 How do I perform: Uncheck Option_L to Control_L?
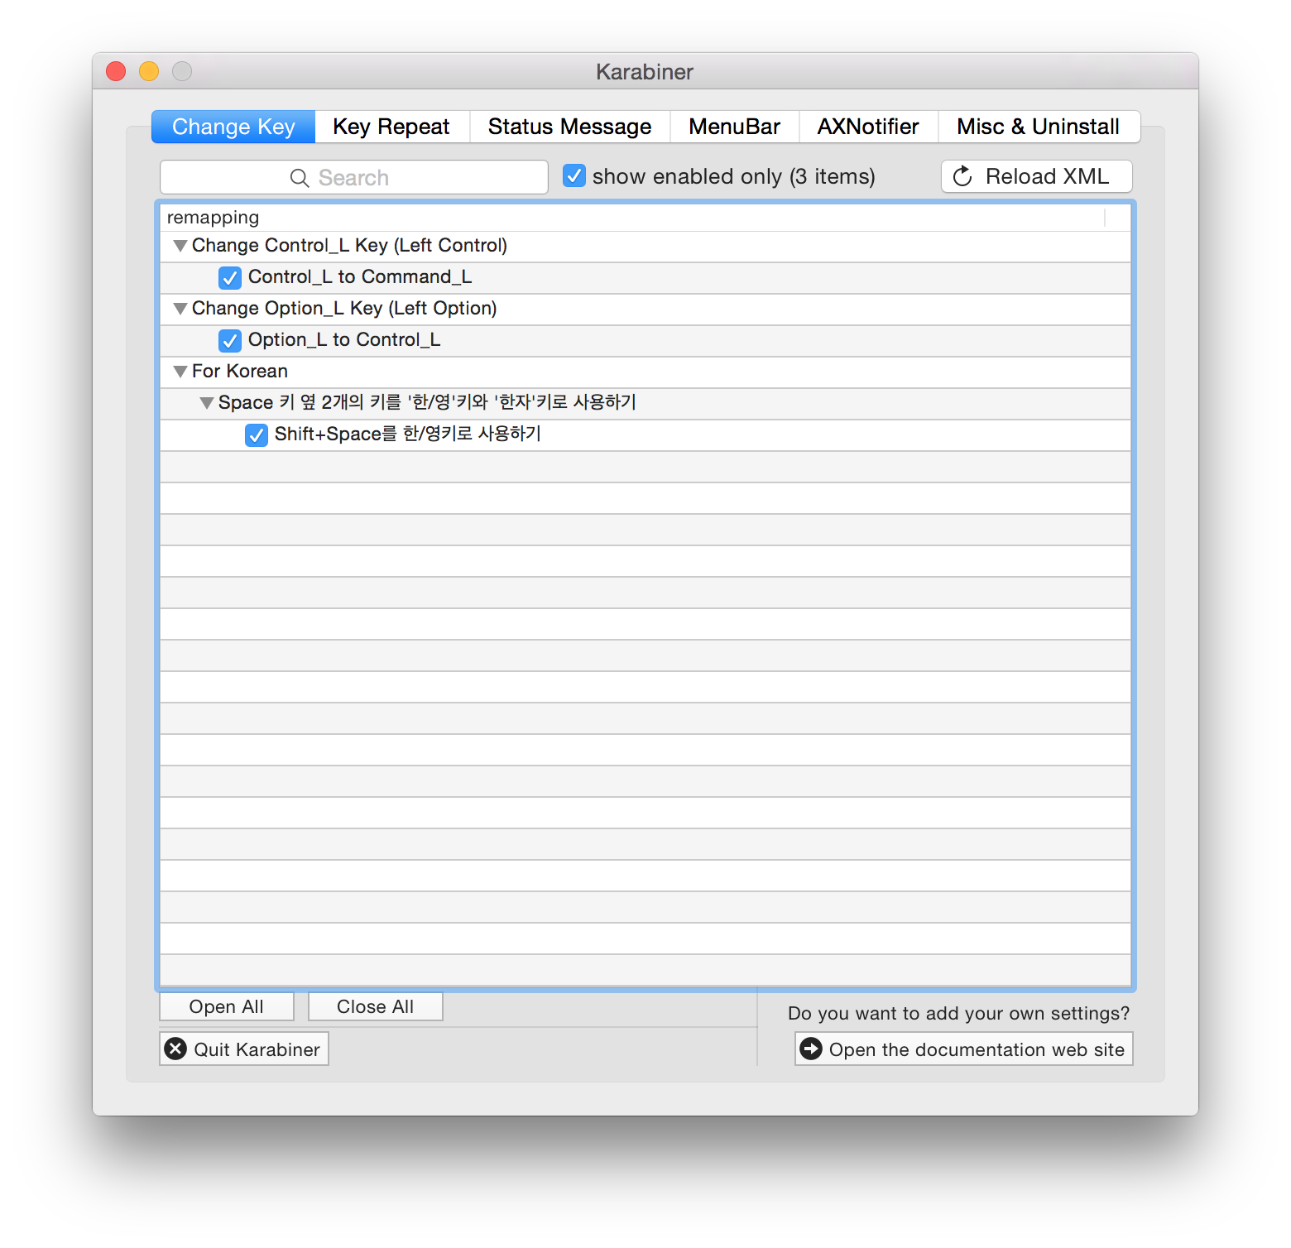click(230, 340)
